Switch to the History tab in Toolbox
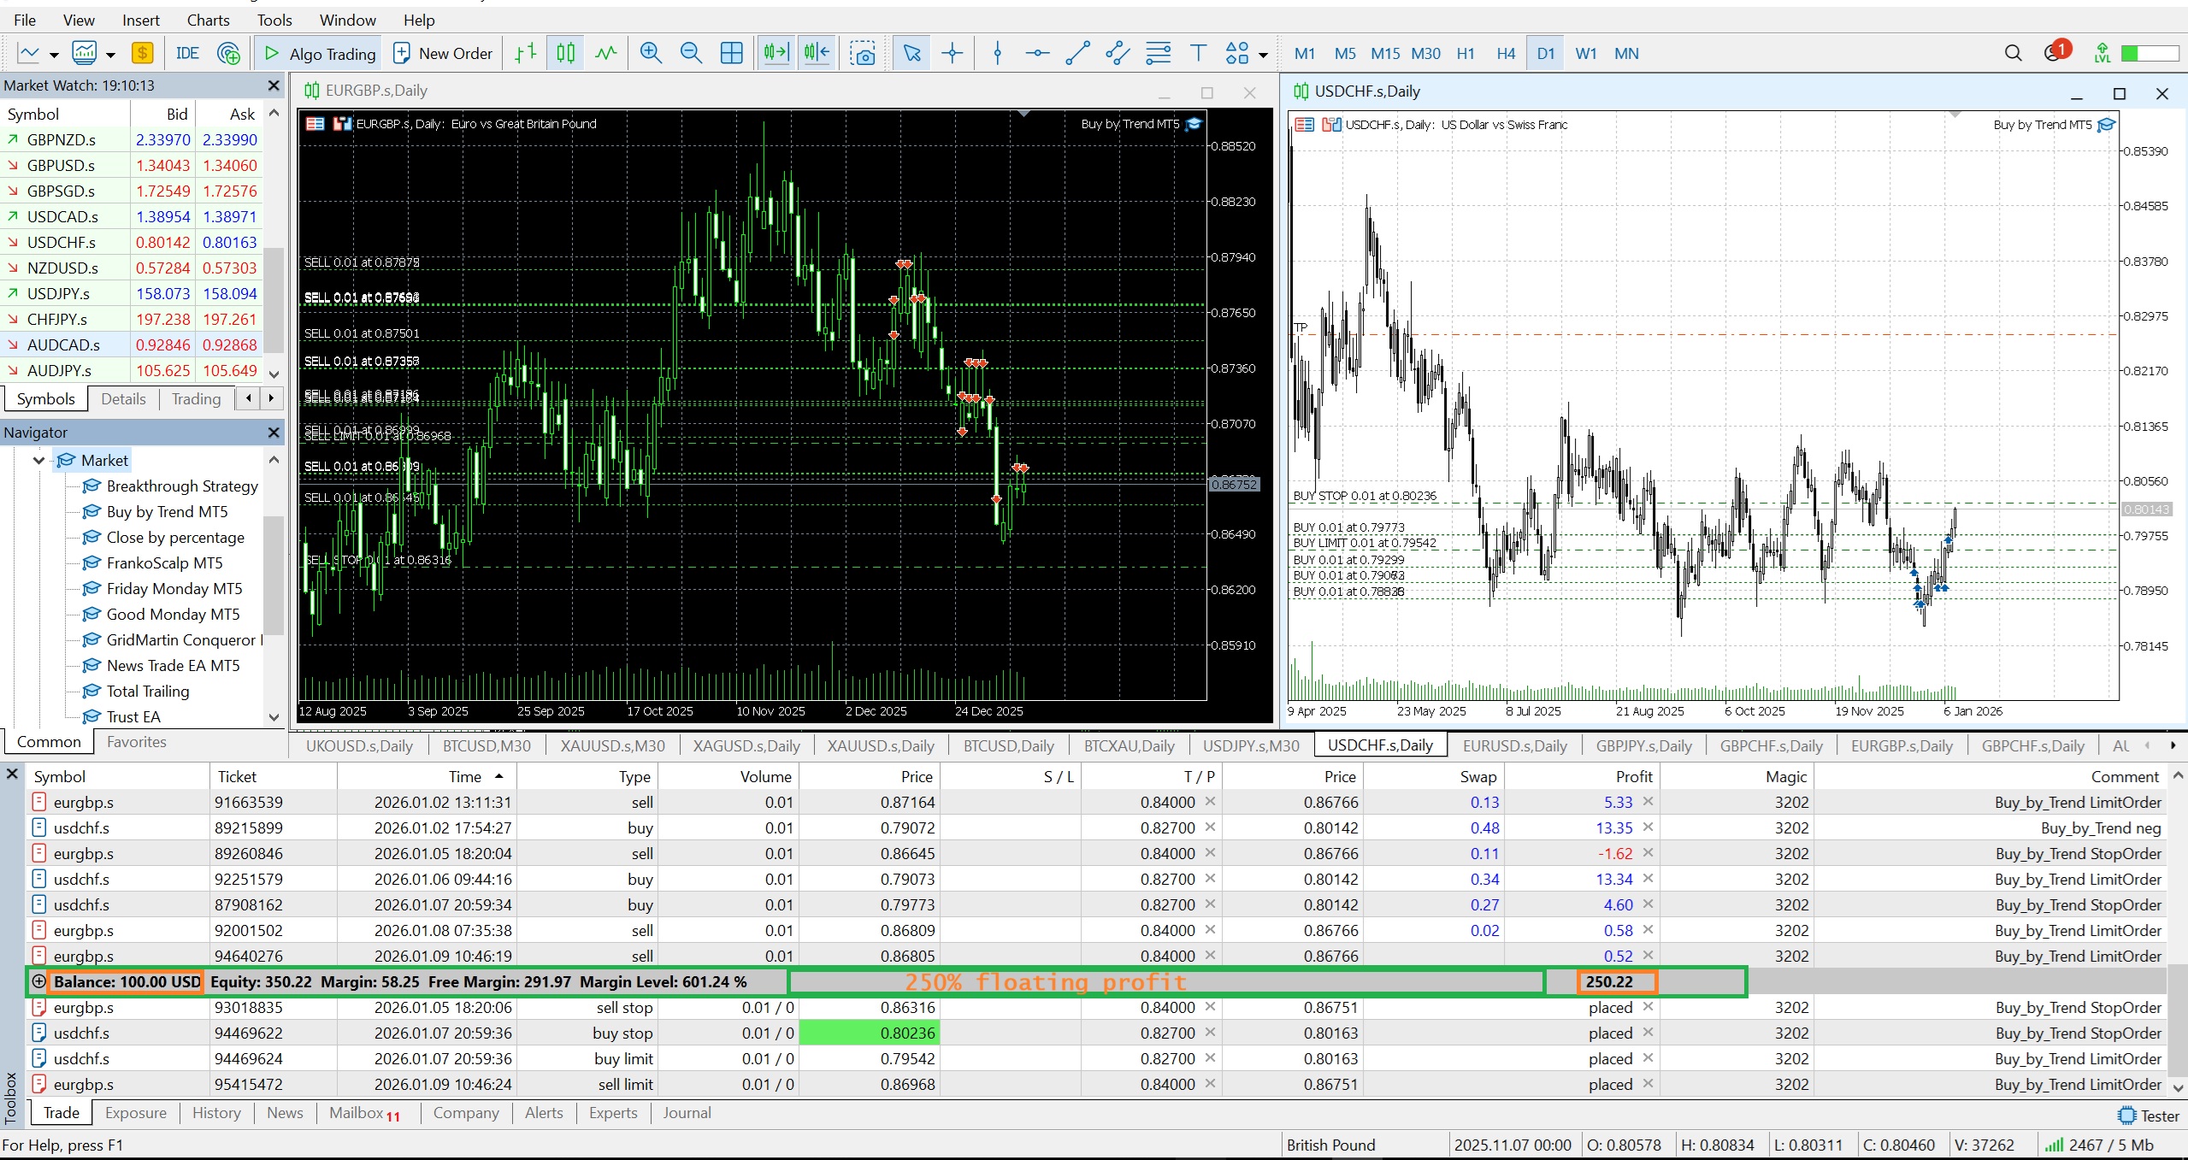The width and height of the screenshot is (2188, 1160). (x=215, y=1112)
